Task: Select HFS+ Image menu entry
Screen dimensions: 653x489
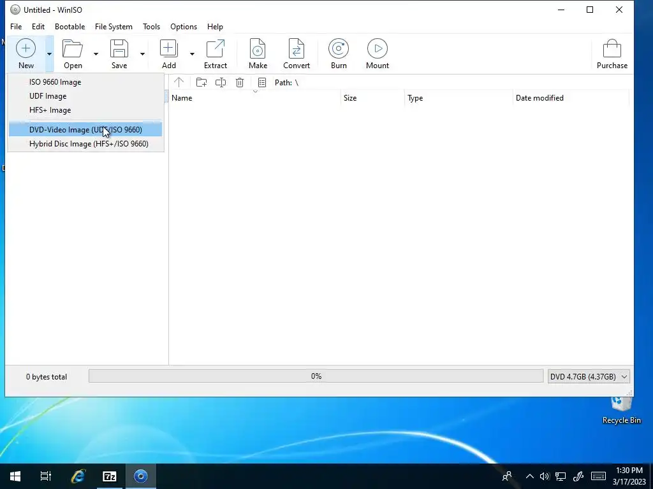Action: [85, 110]
